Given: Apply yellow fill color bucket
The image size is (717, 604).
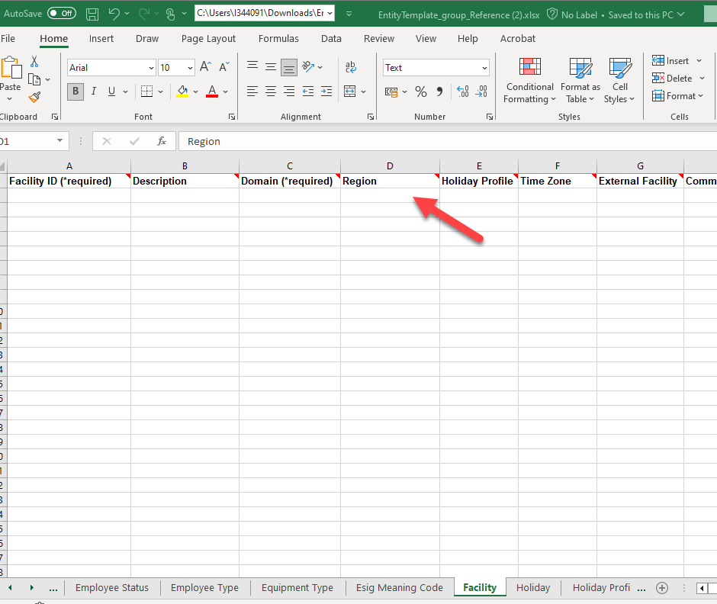Looking at the screenshot, I should point(182,92).
